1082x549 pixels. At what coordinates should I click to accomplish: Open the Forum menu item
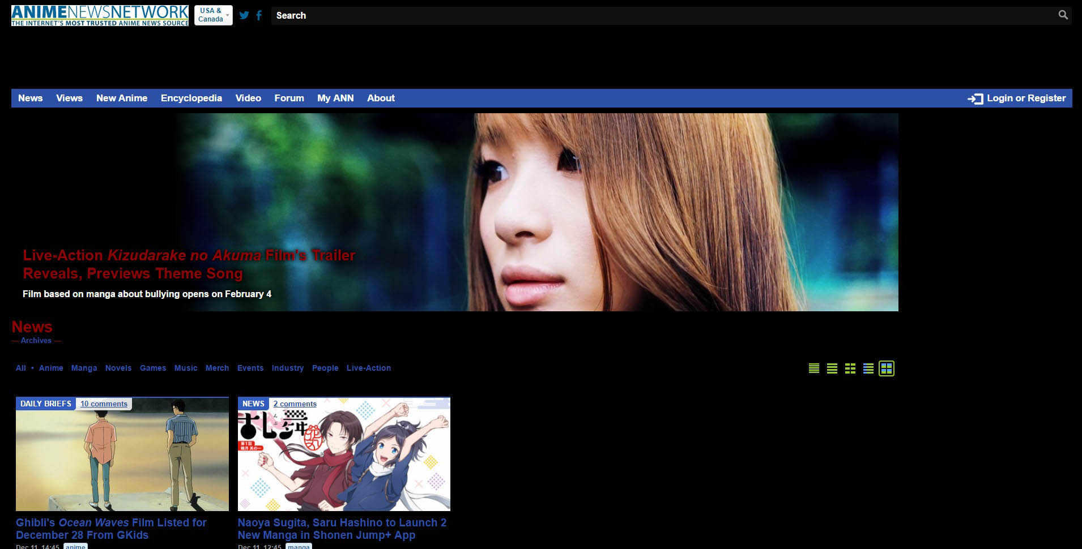tap(289, 98)
